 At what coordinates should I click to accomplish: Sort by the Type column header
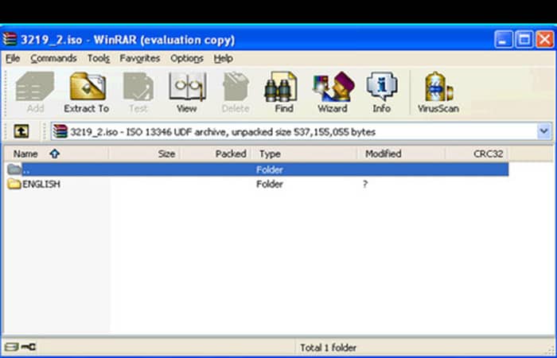click(x=305, y=154)
